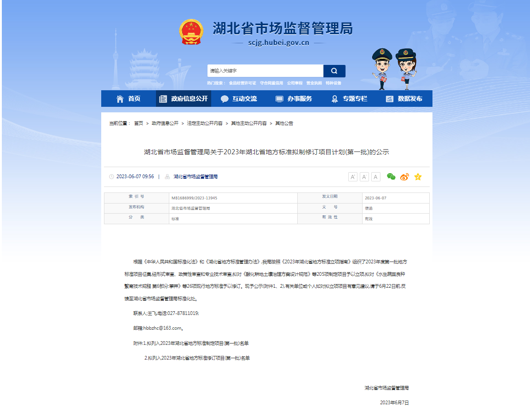The height and width of the screenshot is (419, 530).
Task: Open 其他公告 in the breadcrumb trail
Action: click(285, 123)
